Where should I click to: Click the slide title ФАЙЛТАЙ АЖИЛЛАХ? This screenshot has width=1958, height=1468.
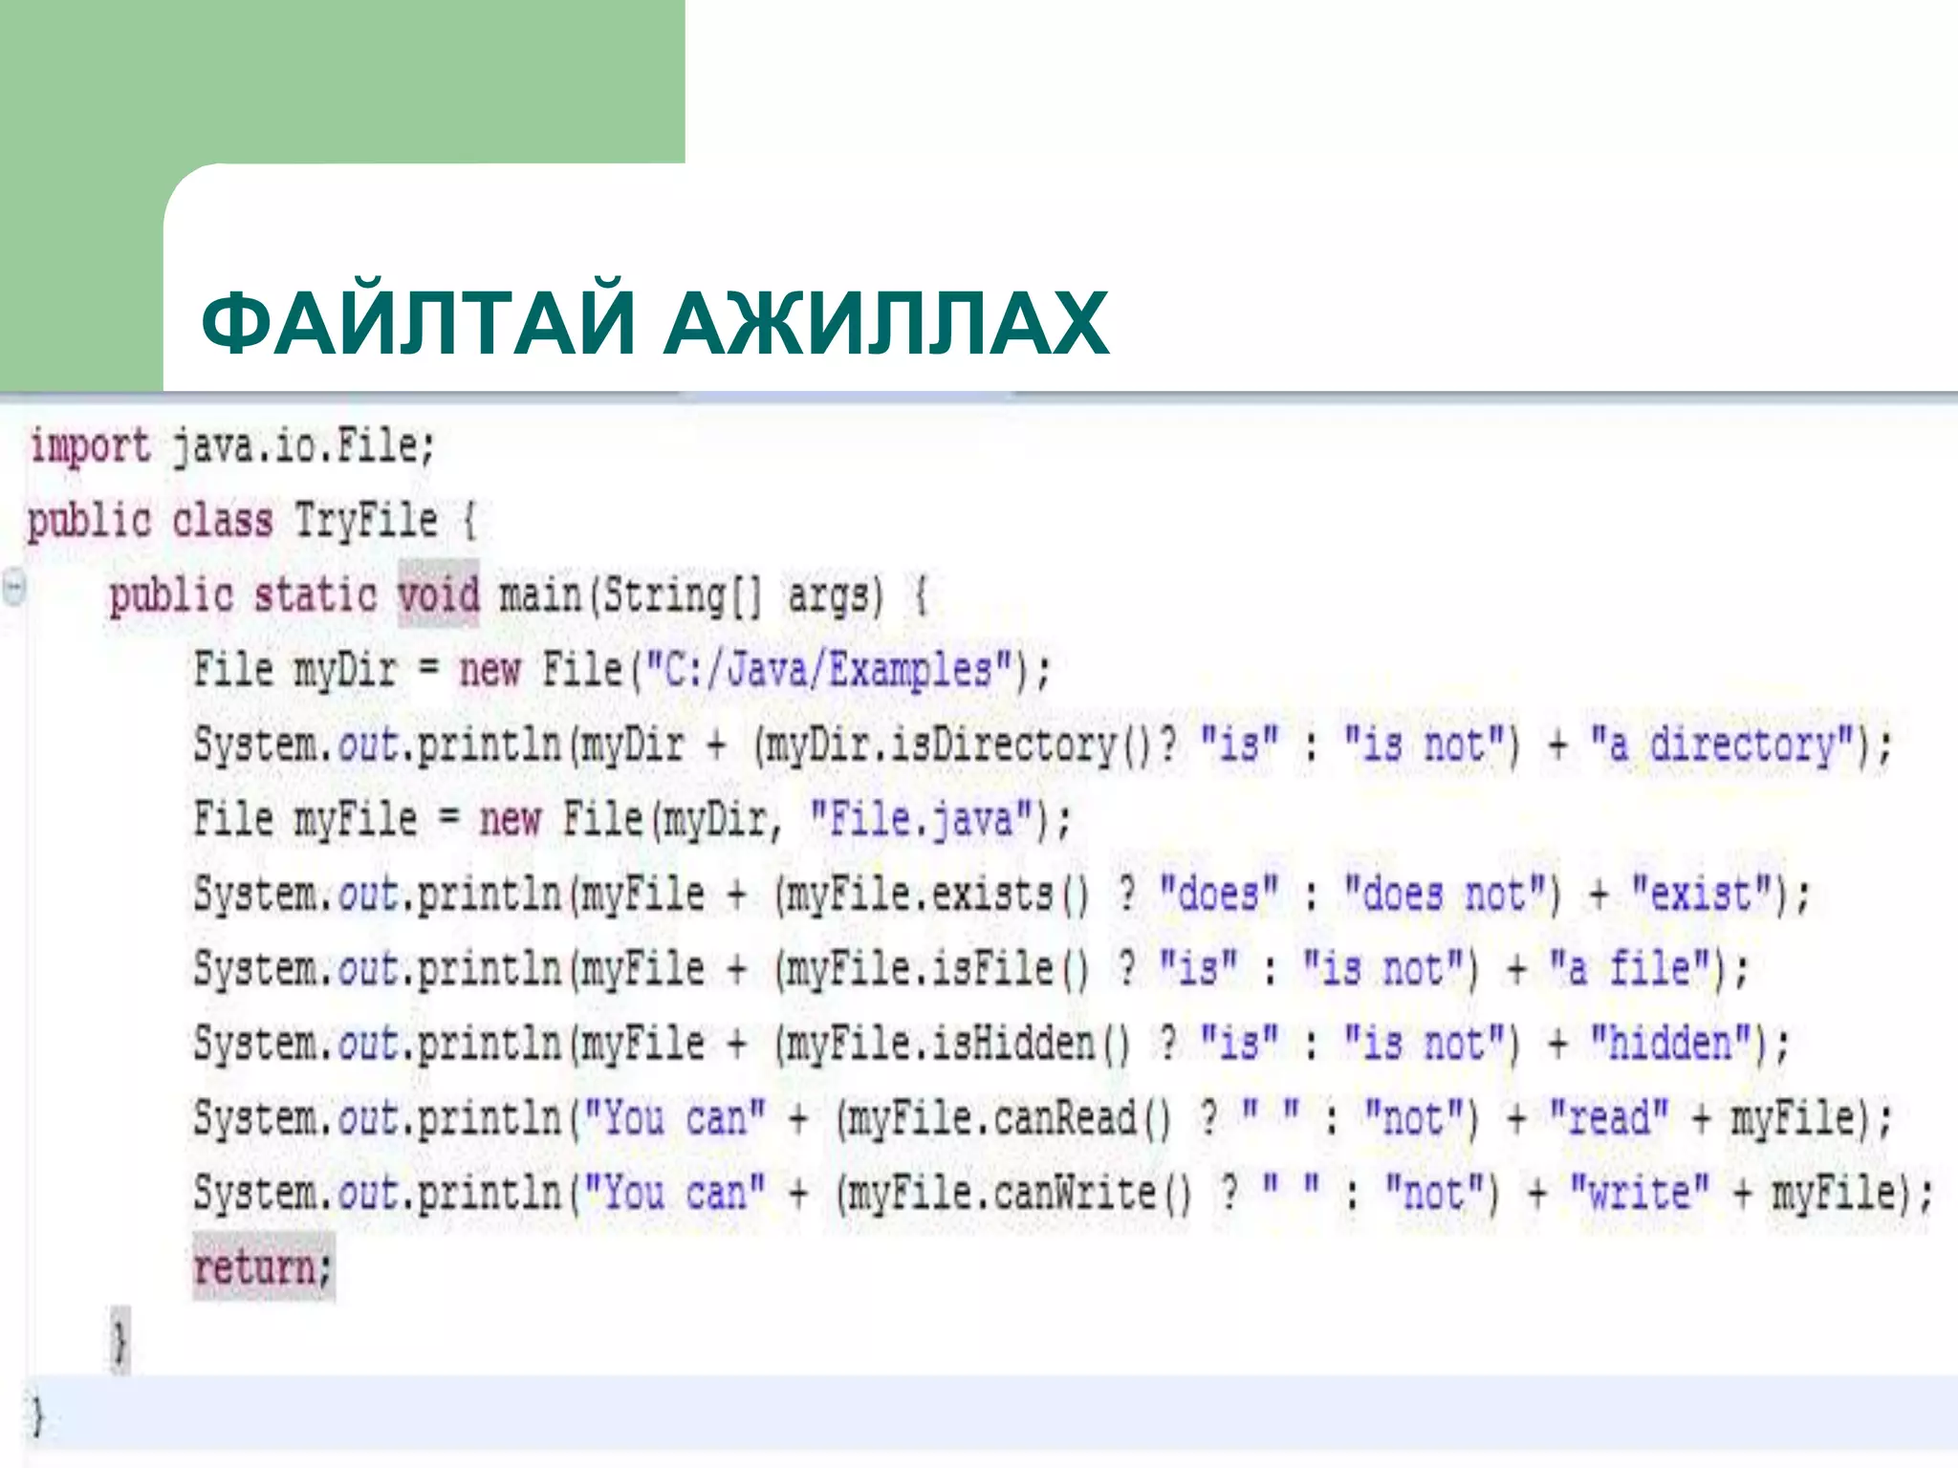click(655, 323)
